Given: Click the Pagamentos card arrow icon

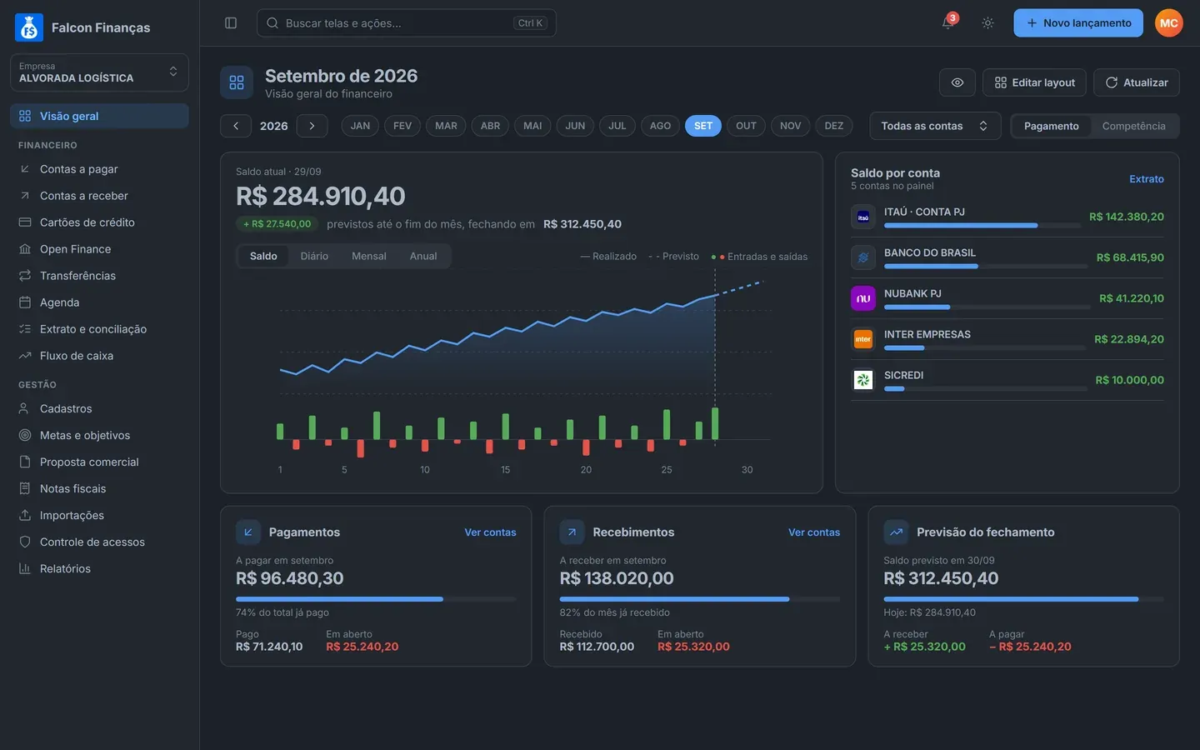Looking at the screenshot, I should click(248, 532).
